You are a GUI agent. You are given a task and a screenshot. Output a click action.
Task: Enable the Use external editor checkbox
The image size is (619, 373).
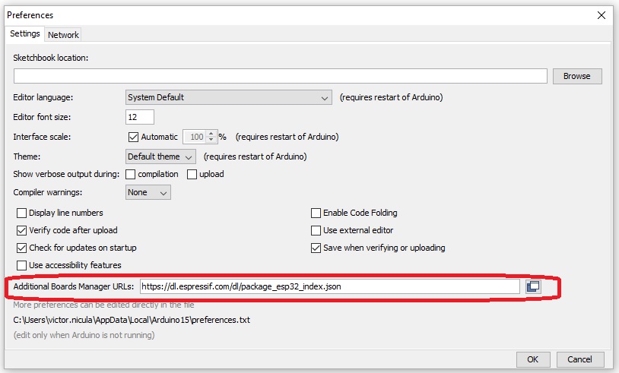pos(316,230)
